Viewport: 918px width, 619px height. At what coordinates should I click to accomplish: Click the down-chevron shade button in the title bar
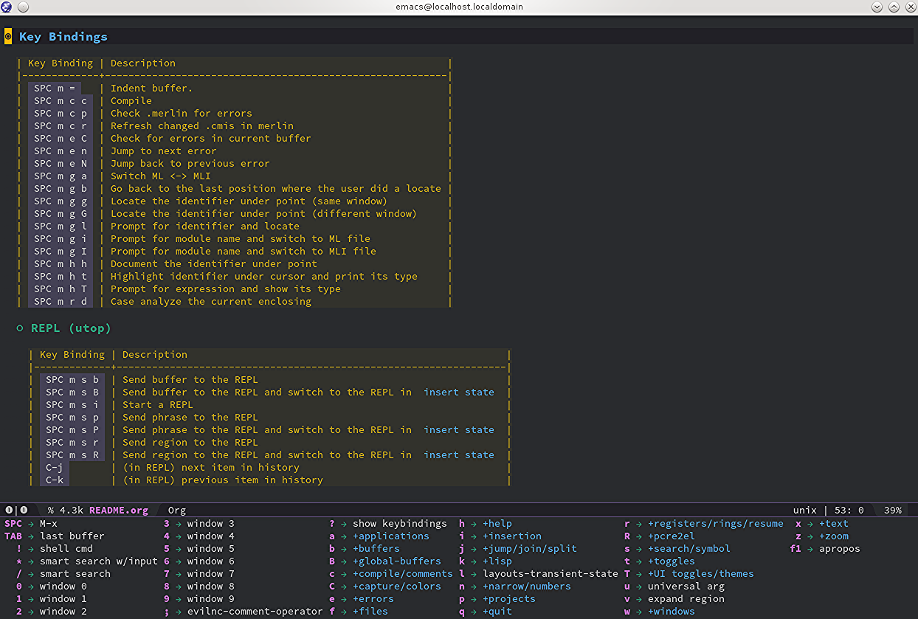(878, 7)
